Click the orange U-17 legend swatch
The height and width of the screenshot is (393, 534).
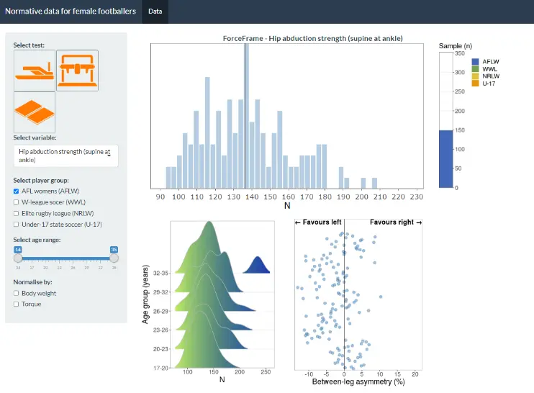pyautogui.click(x=475, y=83)
